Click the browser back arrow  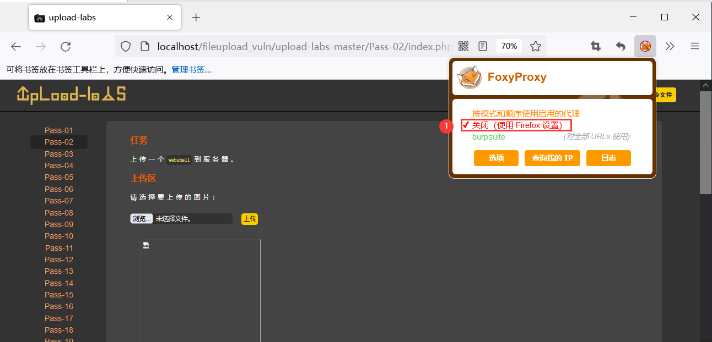[16, 47]
